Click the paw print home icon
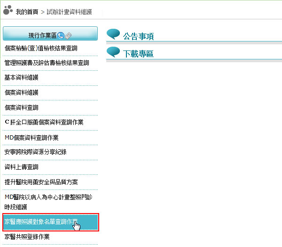This screenshot has width=282, height=247. 8,10
